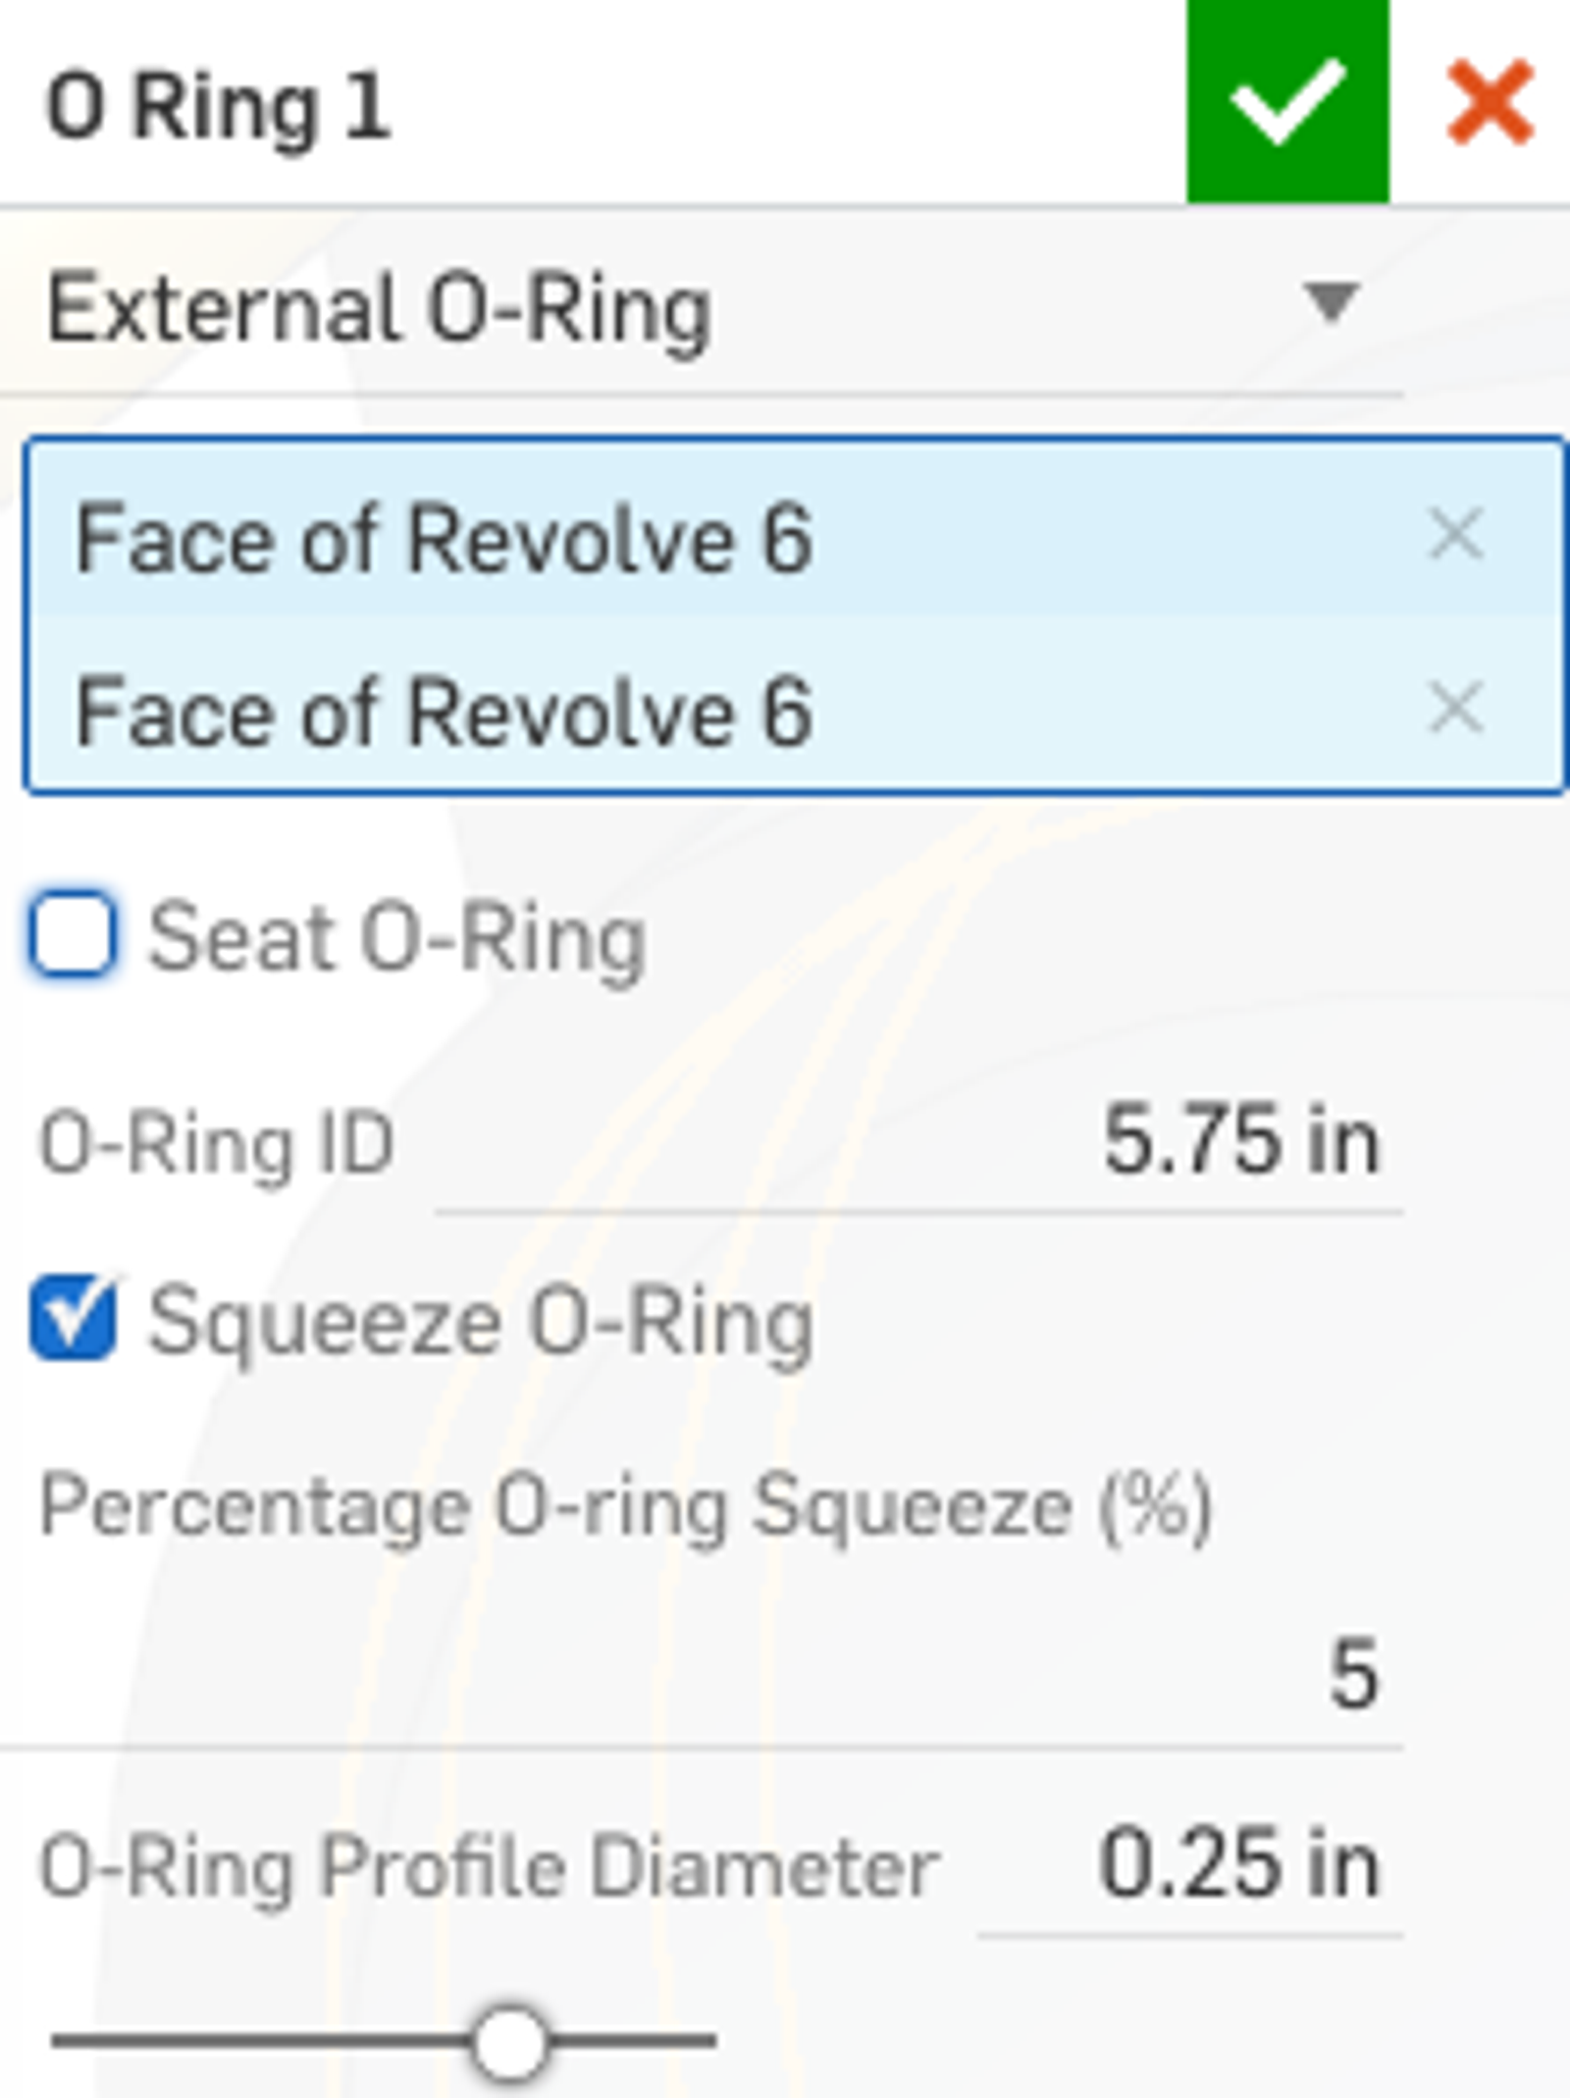Remove the first Face of Revolve 6 selection
Viewport: 1570px width, 2098px height.
point(1455,536)
